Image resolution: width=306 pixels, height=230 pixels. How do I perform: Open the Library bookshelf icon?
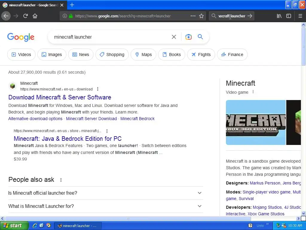click(x=279, y=16)
